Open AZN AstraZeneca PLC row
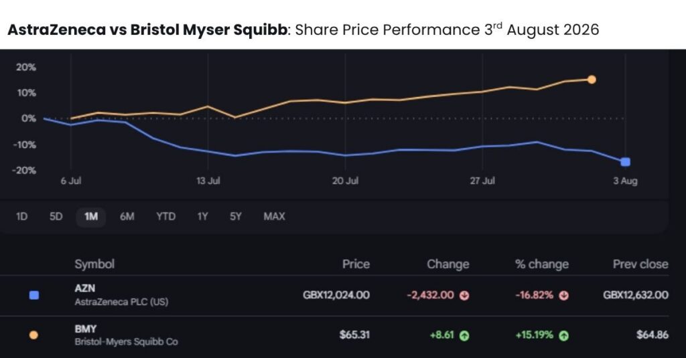 click(334, 296)
